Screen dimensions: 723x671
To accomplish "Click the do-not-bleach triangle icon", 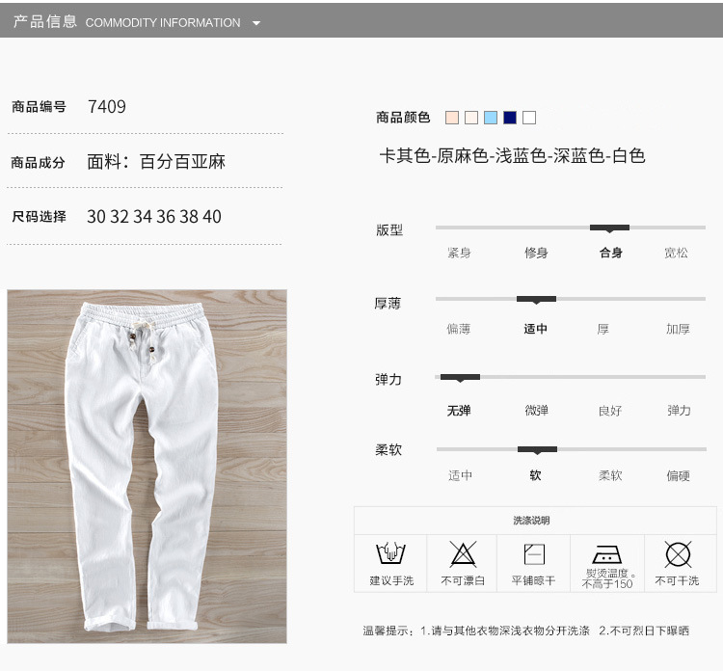I will (x=463, y=553).
